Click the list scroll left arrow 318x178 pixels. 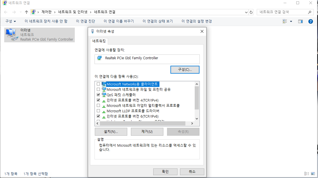point(98,123)
